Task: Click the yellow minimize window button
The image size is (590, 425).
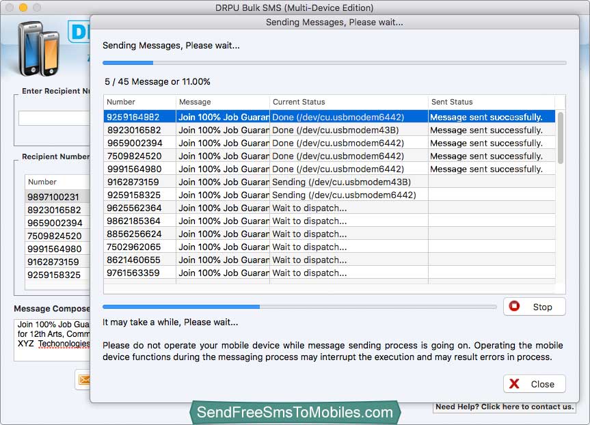Action: click(x=23, y=8)
